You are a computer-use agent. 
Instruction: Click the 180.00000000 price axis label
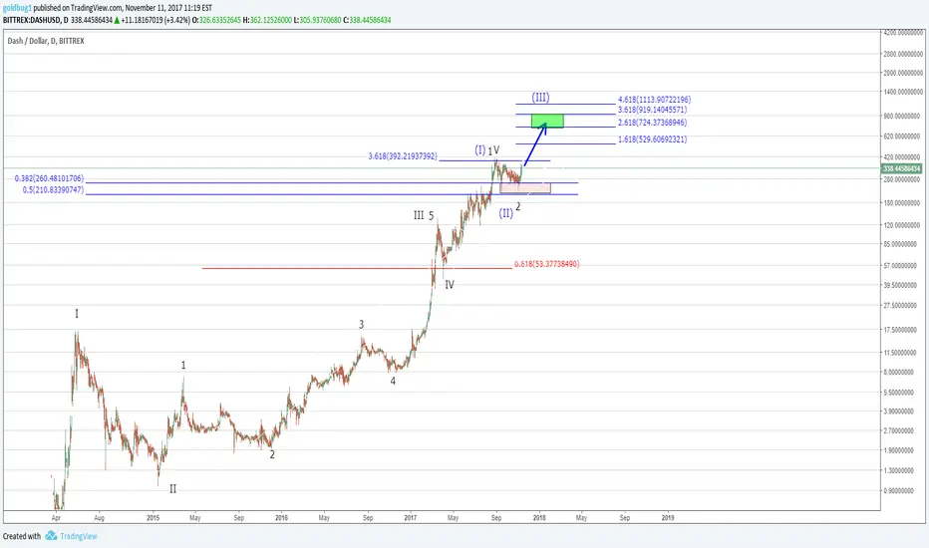click(903, 203)
